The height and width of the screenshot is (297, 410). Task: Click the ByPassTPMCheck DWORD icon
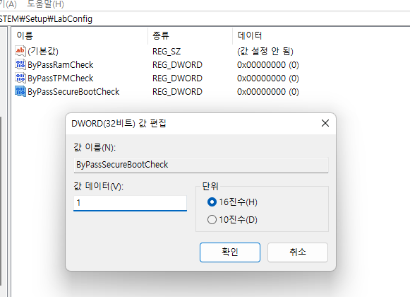tap(20, 78)
